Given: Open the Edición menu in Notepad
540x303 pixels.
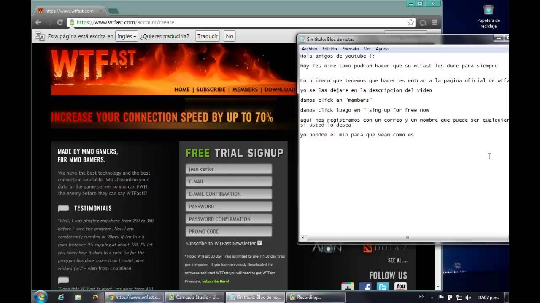Looking at the screenshot, I should (329, 49).
